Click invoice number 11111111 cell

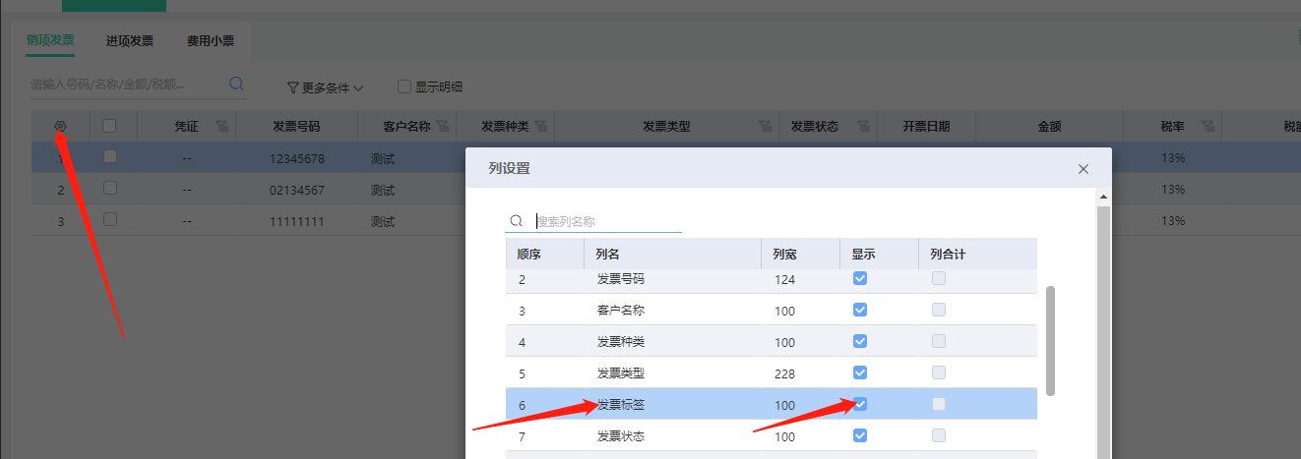[297, 221]
